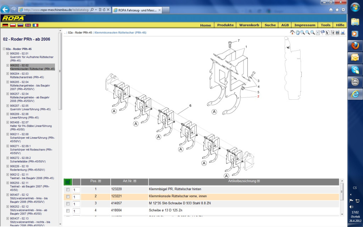Click the ROPA logo

pos(13,18)
